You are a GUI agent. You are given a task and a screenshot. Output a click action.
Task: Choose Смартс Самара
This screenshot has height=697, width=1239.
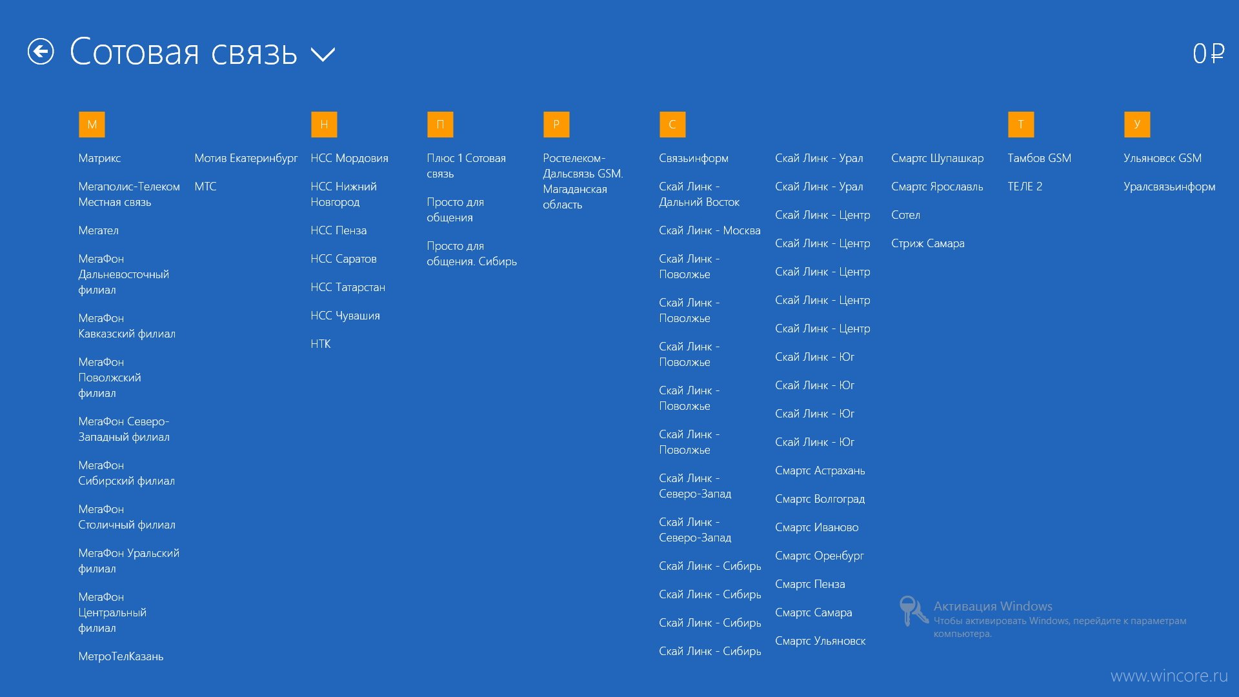pyautogui.click(x=813, y=612)
